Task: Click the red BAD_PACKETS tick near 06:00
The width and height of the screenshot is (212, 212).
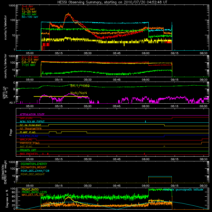Action: pyautogui.click(x=144, y=154)
